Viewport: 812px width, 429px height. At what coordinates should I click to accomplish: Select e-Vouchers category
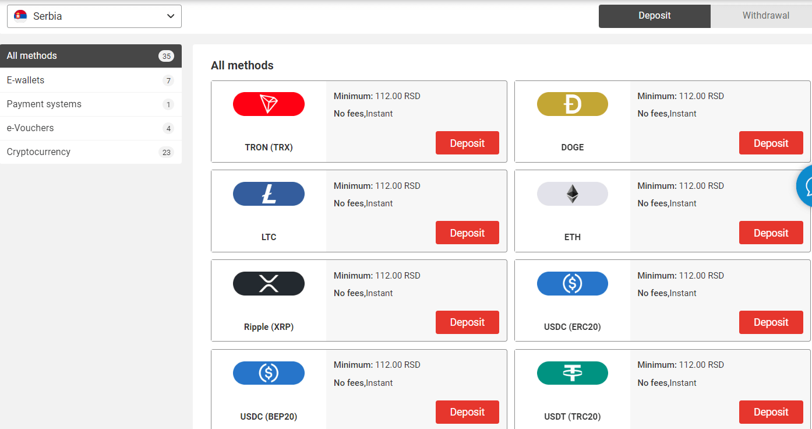91,128
